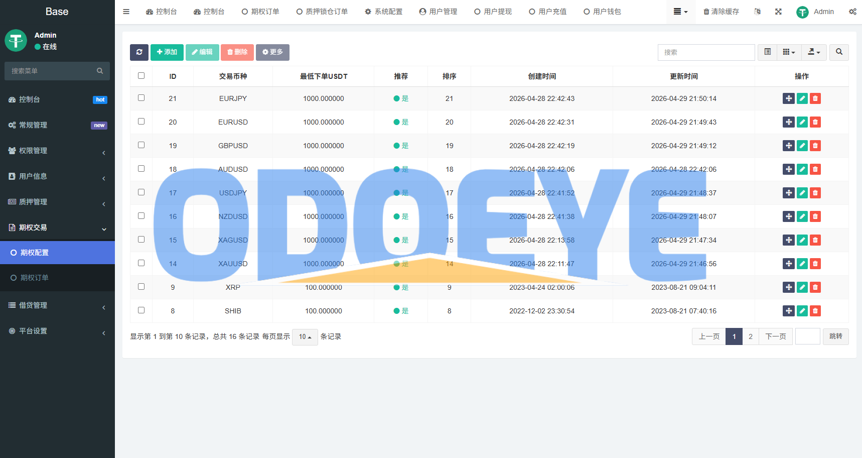Click the sidebar menu search icon
The image size is (862, 458).
click(x=100, y=71)
